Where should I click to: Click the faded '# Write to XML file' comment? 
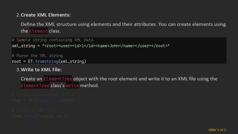click(x=34, y=110)
